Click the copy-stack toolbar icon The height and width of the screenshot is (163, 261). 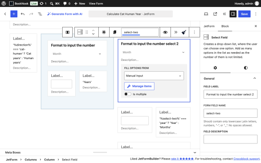[114, 32]
